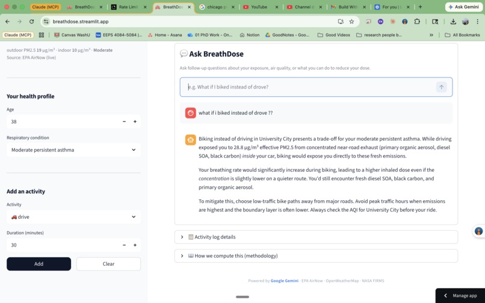Expand Activity log details section

[x=316, y=237]
